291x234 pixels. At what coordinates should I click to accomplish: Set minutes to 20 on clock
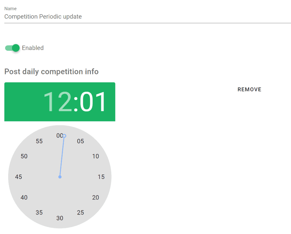pos(95,197)
